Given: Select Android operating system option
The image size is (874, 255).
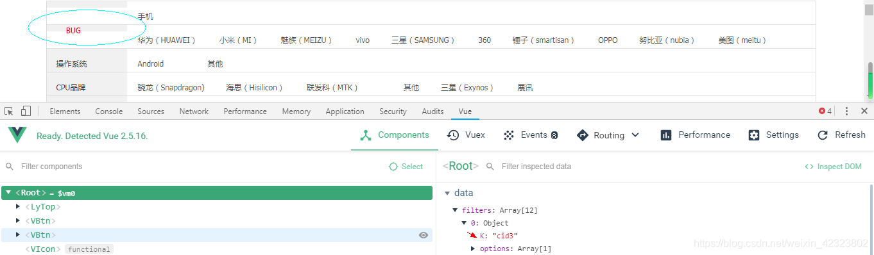Looking at the screenshot, I should tap(151, 64).
